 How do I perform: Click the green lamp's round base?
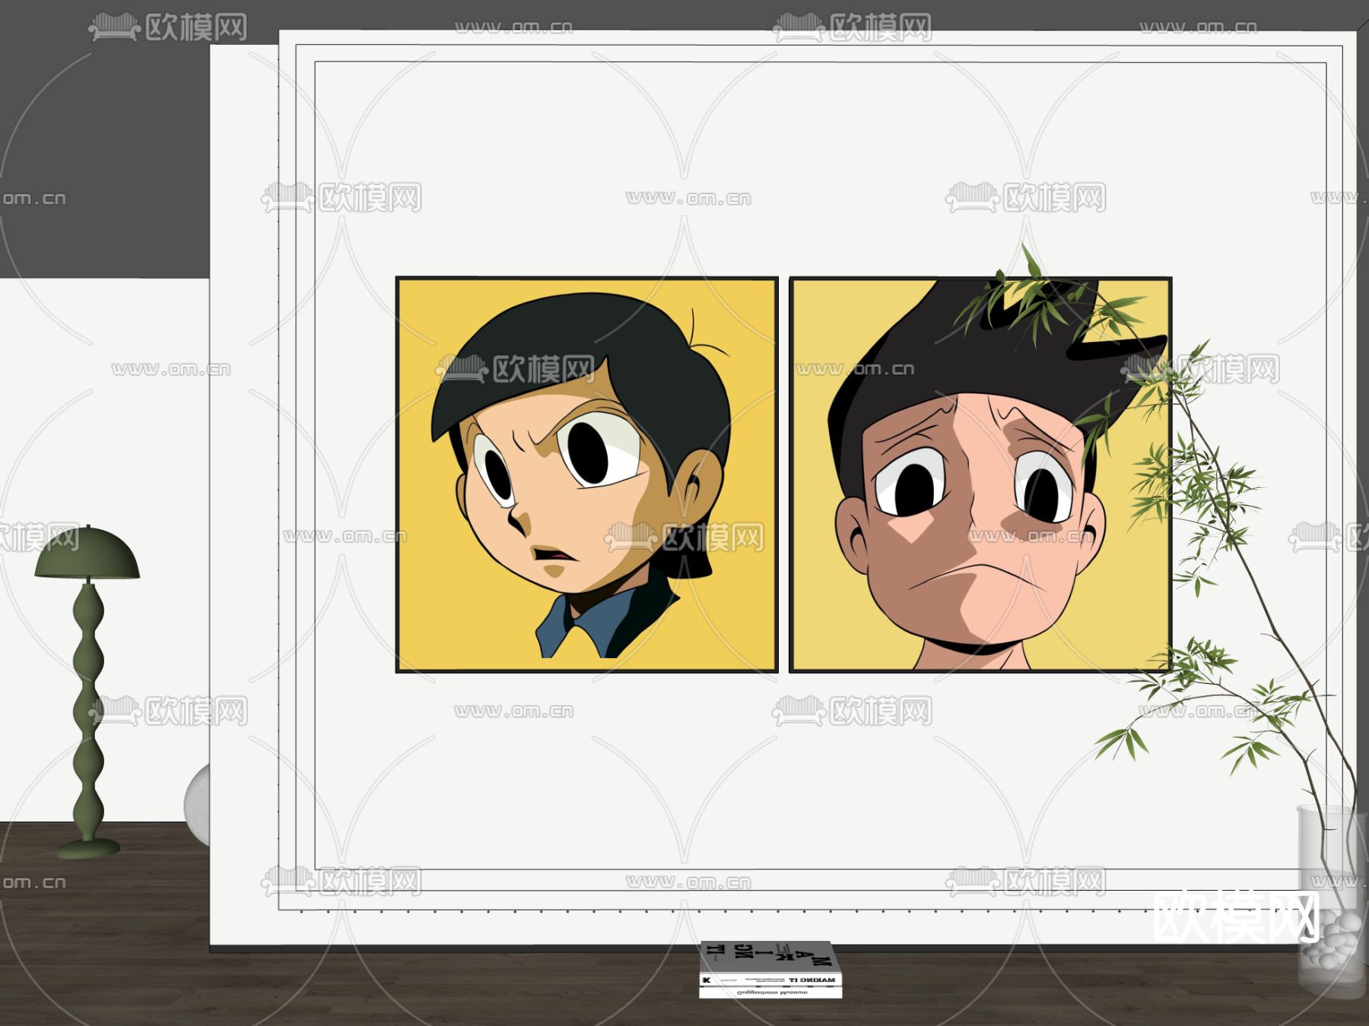tap(88, 848)
